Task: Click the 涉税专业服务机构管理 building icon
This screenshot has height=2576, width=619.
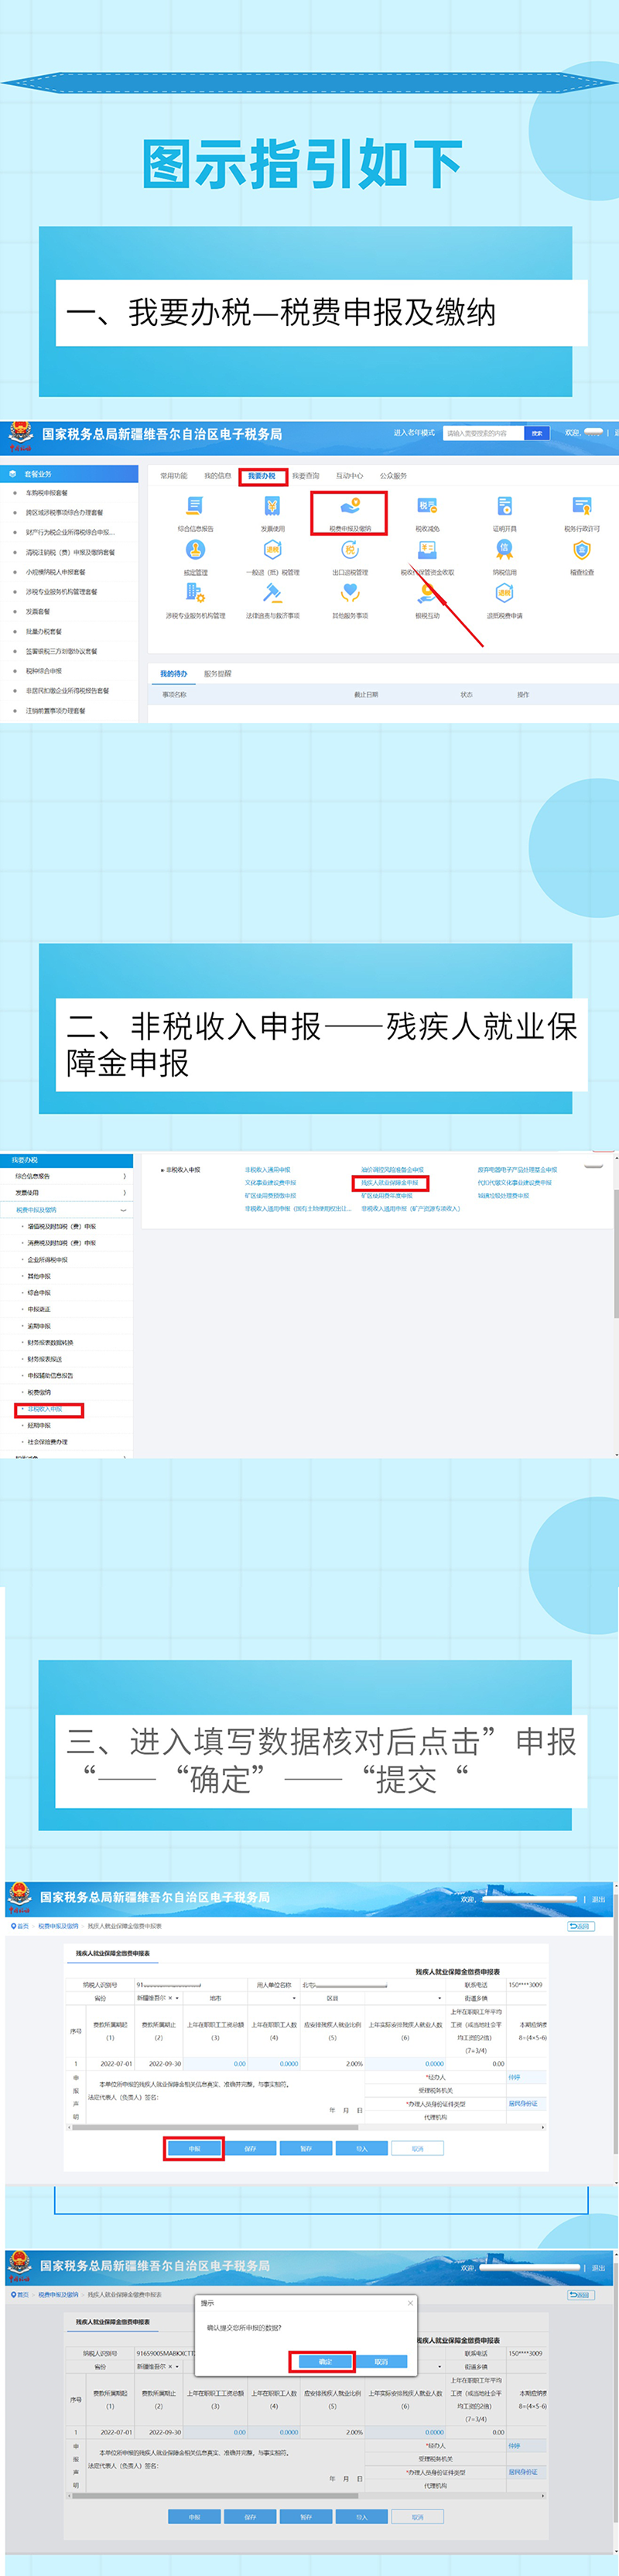Action: pos(195,593)
